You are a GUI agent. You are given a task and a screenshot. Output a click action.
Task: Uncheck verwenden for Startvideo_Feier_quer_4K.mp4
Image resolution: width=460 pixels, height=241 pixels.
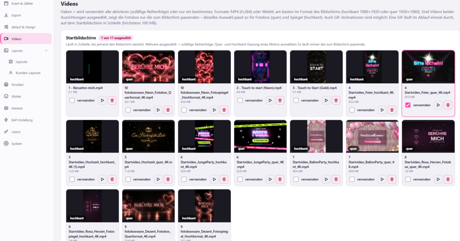click(x=408, y=105)
